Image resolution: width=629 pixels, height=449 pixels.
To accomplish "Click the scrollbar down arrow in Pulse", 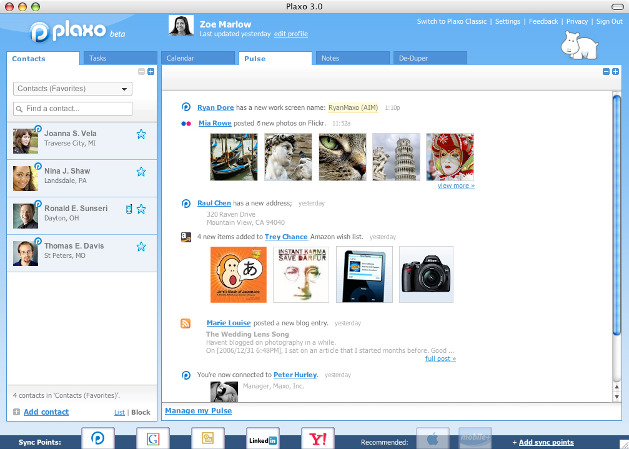I will tap(617, 397).
